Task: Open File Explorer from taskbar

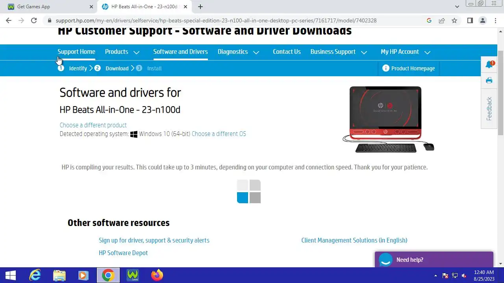Action: [x=59, y=275]
